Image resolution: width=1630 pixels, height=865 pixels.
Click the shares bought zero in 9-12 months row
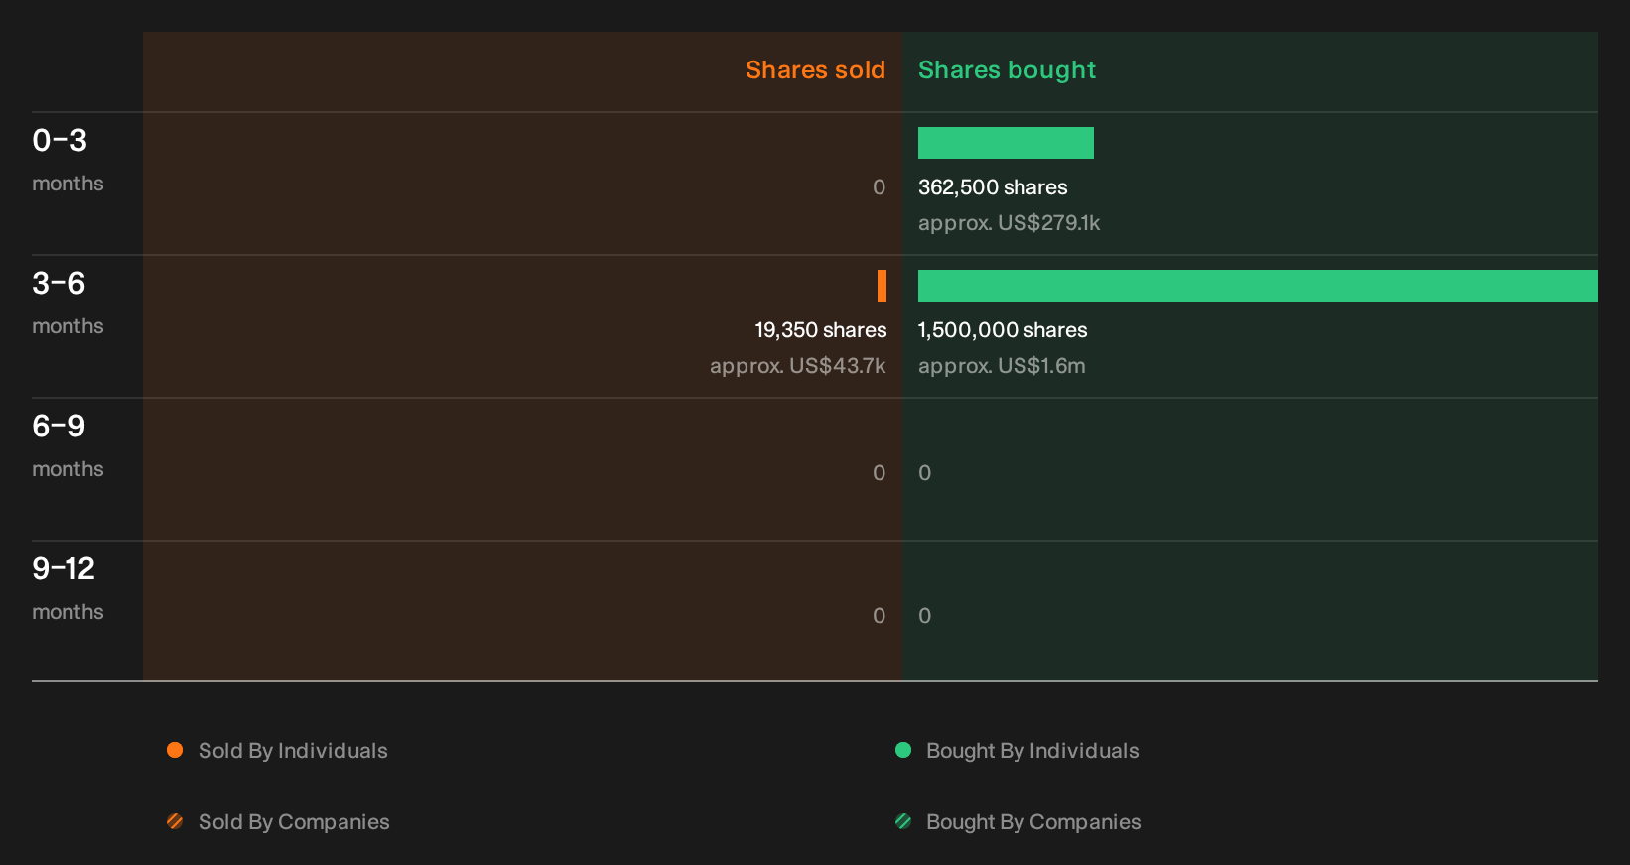925,616
